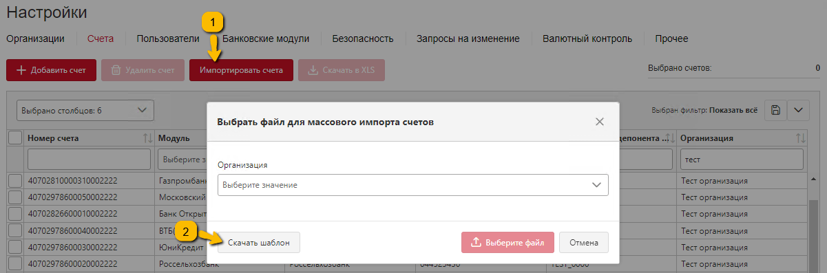
Task: Open filter options chevron next to save icon
Action: coord(798,110)
